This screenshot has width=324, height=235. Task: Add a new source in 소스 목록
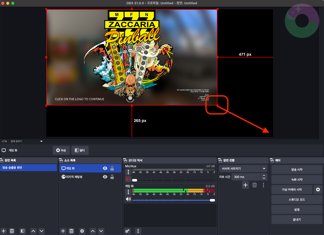[63, 231]
